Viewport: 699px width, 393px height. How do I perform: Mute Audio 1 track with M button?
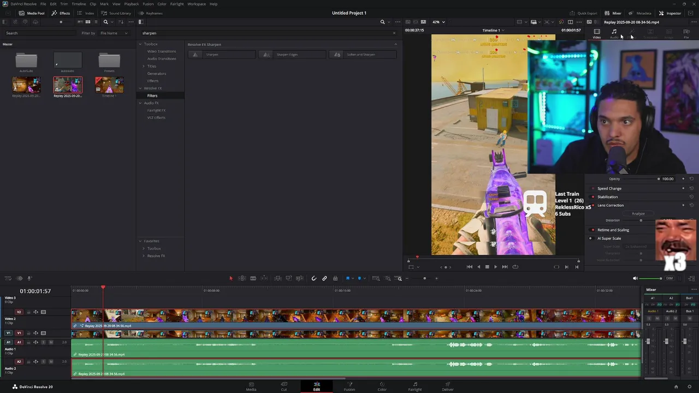click(x=51, y=342)
